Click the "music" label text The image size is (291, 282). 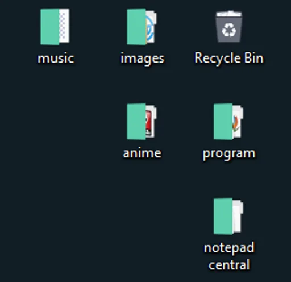click(56, 58)
